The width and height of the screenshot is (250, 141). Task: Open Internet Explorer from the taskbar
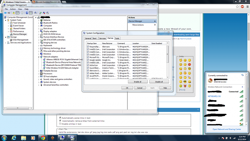(14, 138)
